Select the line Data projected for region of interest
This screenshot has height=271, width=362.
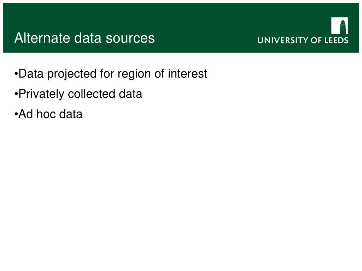click(111, 74)
